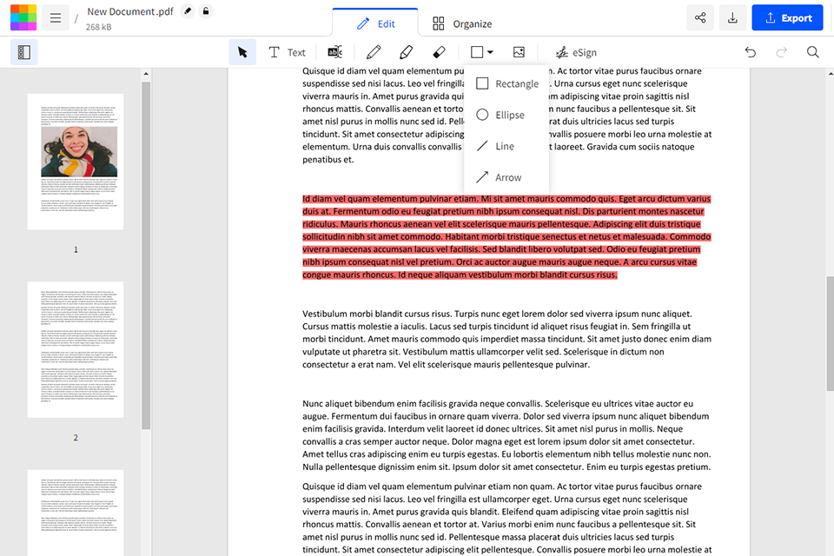Choose Ellipse from the shapes menu
Screen dimensions: 834x556
(x=506, y=115)
